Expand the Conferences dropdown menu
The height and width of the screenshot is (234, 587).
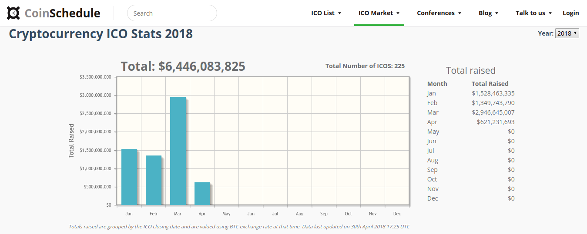pyautogui.click(x=439, y=13)
